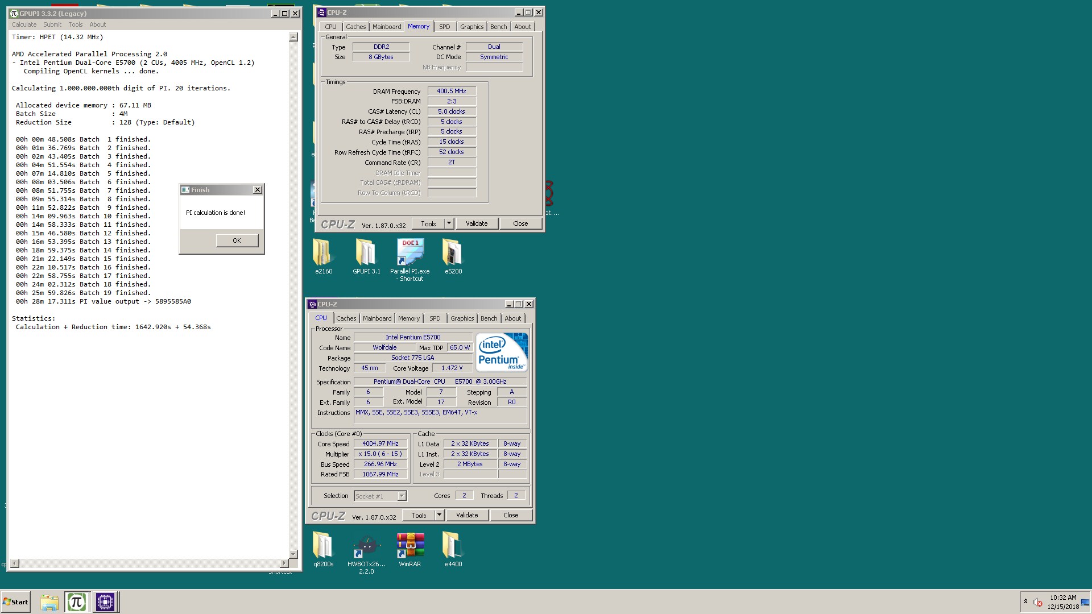Launch the Parallel PI.exe shortcut
The height and width of the screenshot is (614, 1092).
point(410,260)
